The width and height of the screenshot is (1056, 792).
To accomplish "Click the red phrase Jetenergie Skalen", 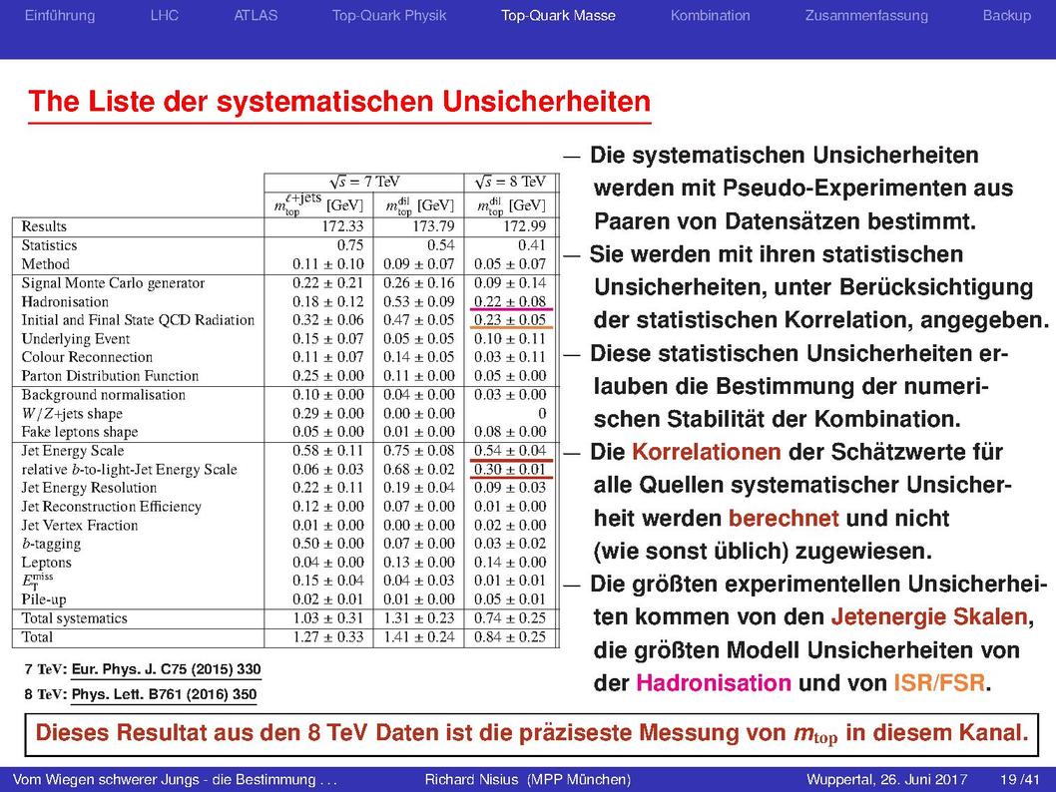I will [929, 617].
